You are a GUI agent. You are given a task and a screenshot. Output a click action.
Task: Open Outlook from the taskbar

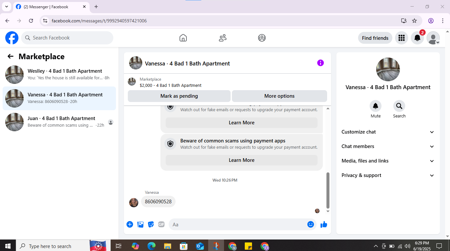click(x=200, y=246)
